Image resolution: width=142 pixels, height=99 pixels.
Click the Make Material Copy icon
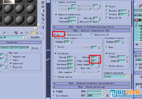pyautogui.click(x=4, y=33)
